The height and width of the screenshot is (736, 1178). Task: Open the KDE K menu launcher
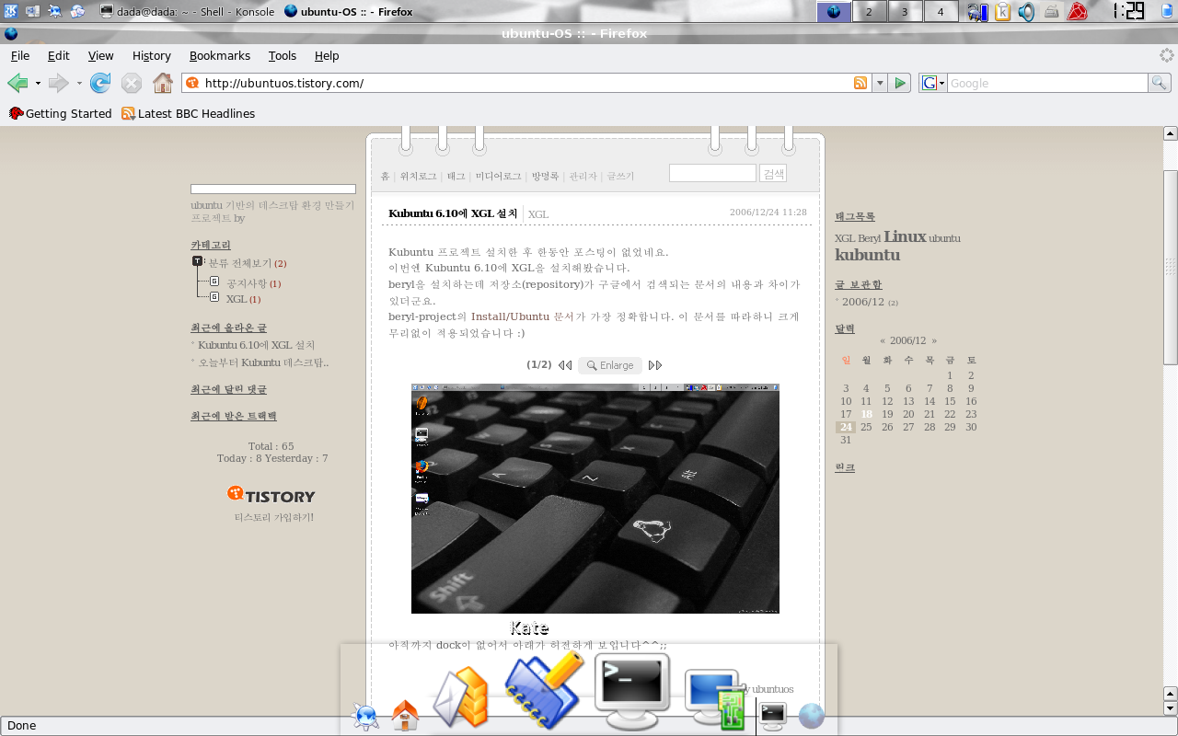point(10,11)
